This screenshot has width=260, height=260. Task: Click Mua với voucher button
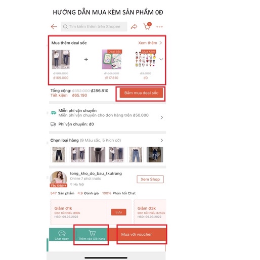(x=137, y=234)
